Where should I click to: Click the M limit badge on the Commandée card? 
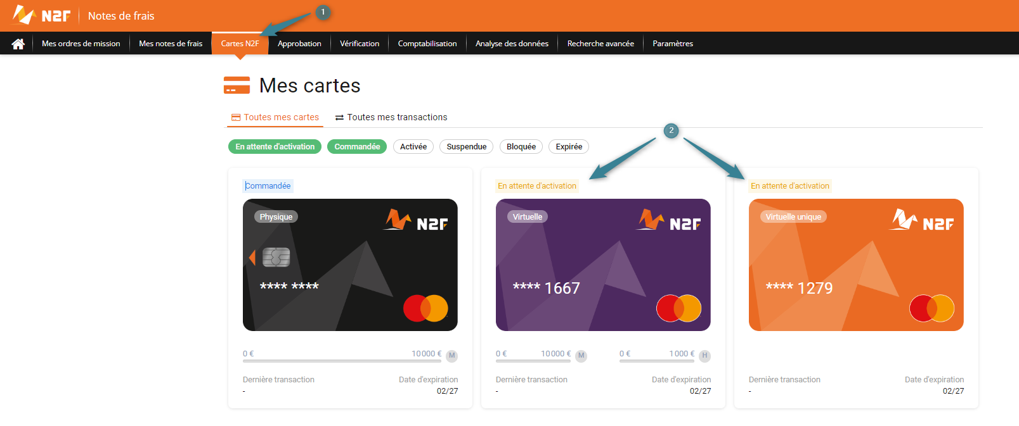coord(451,356)
